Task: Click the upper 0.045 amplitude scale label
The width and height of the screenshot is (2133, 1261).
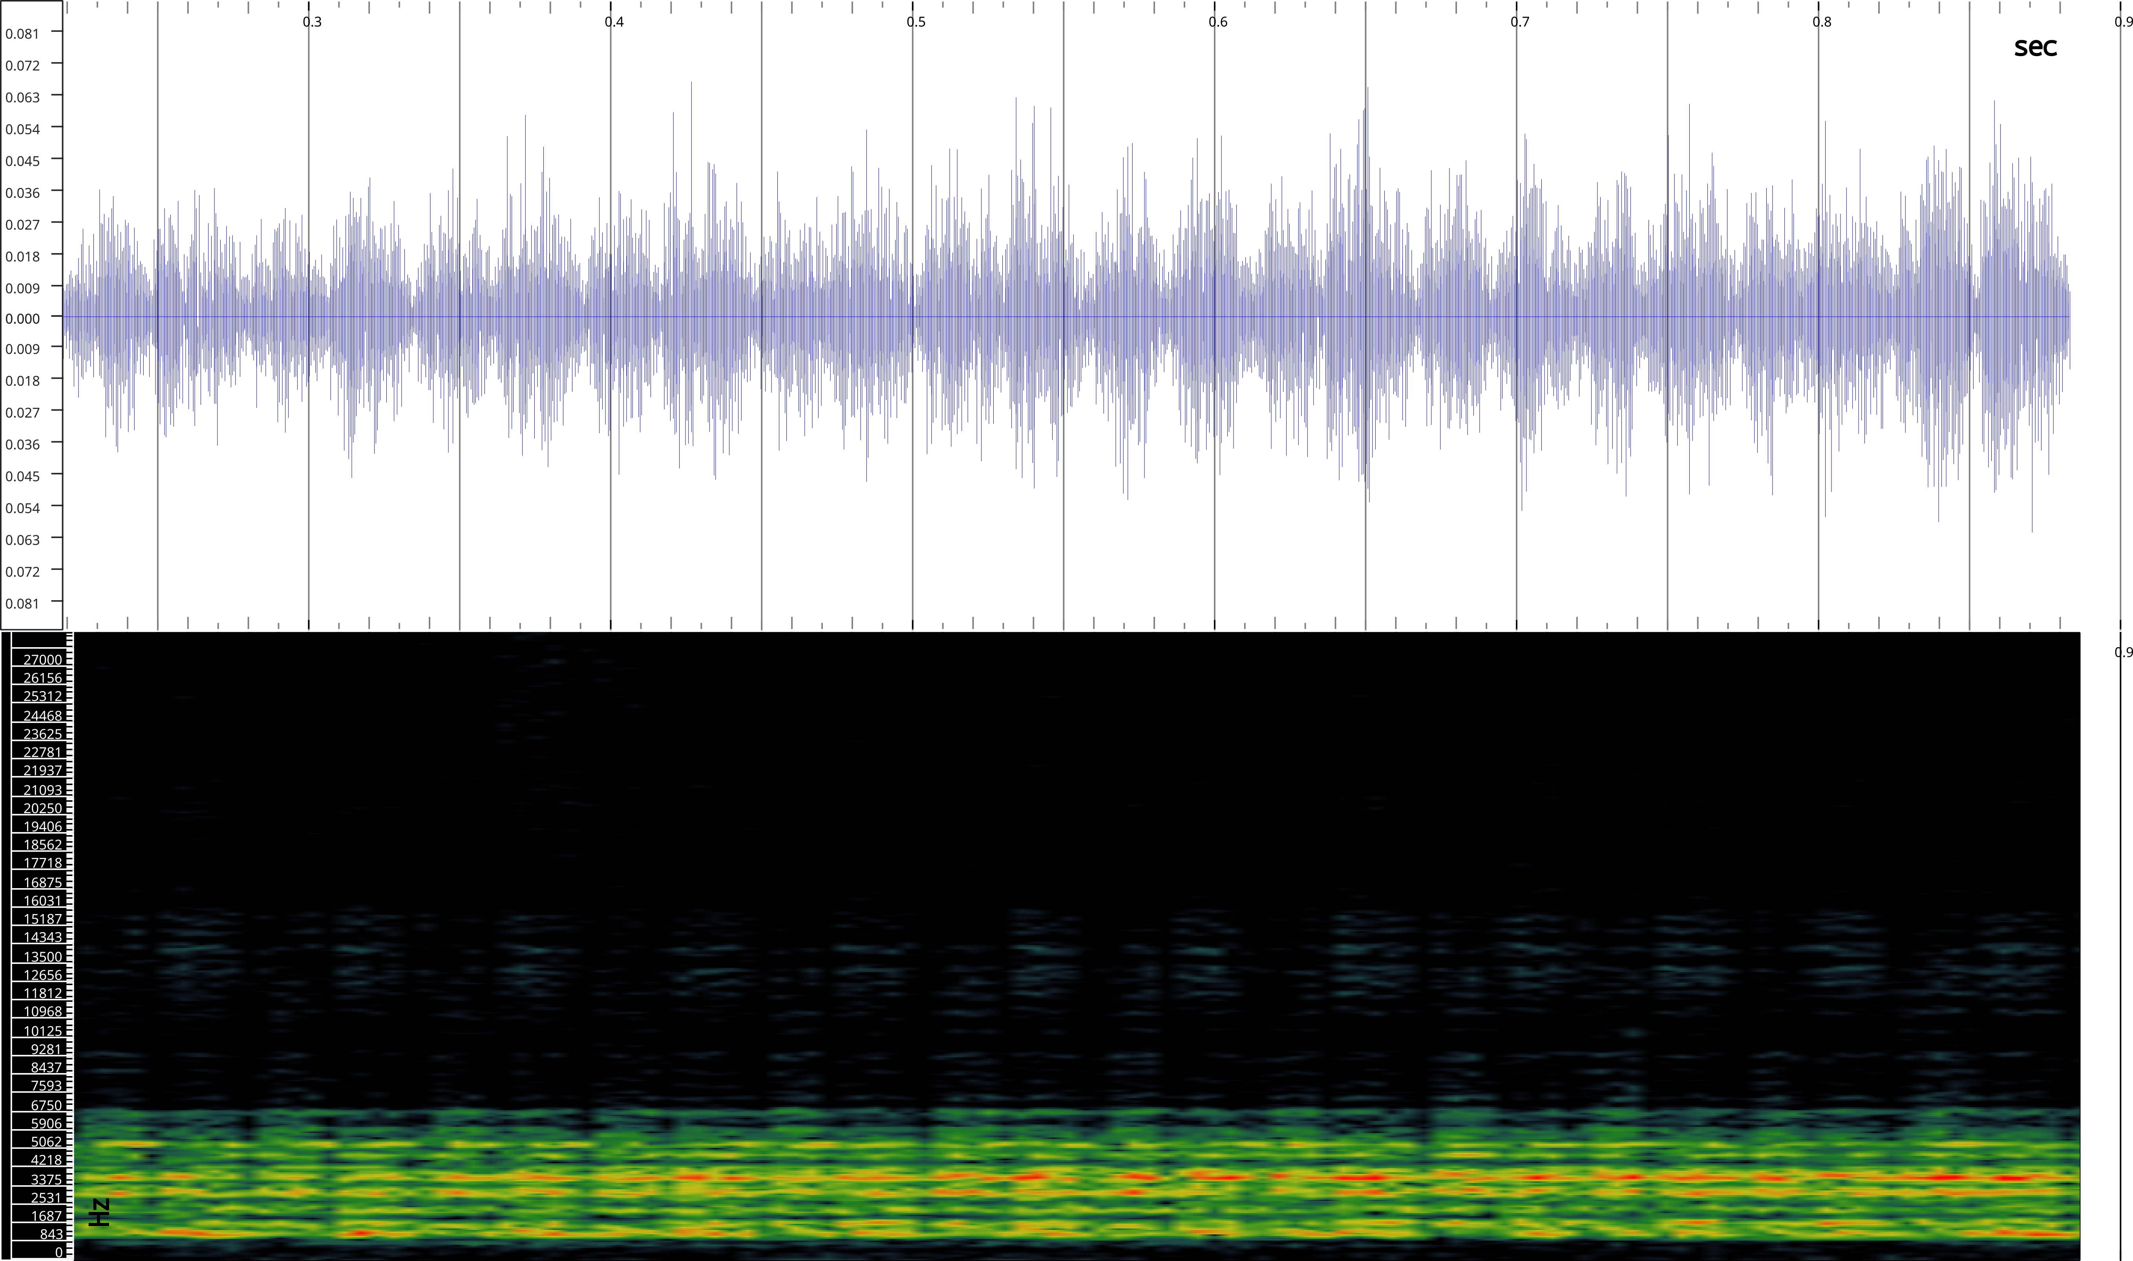Action: (x=22, y=161)
